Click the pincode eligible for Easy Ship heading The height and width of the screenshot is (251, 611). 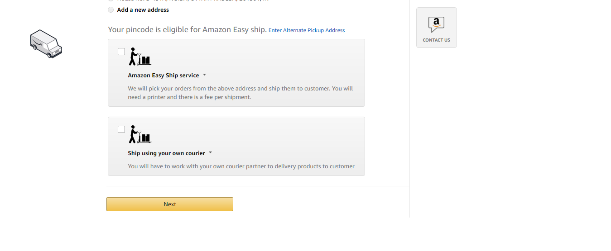(x=187, y=29)
